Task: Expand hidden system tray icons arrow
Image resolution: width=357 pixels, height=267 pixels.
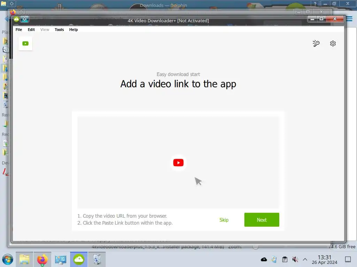Action: pyautogui.click(x=305, y=259)
